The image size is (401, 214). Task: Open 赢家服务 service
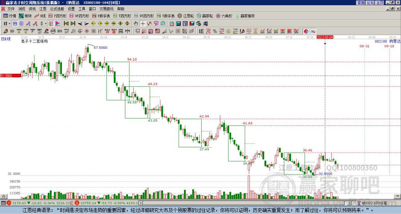[245, 16]
